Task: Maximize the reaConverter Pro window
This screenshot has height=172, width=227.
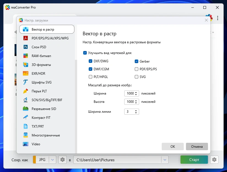Action: coord(205,7)
